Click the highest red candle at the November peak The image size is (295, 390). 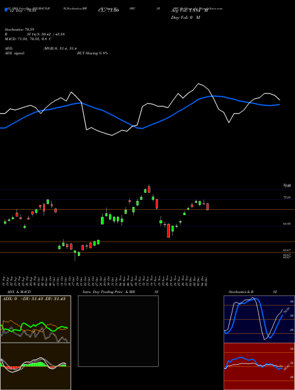(x=149, y=188)
